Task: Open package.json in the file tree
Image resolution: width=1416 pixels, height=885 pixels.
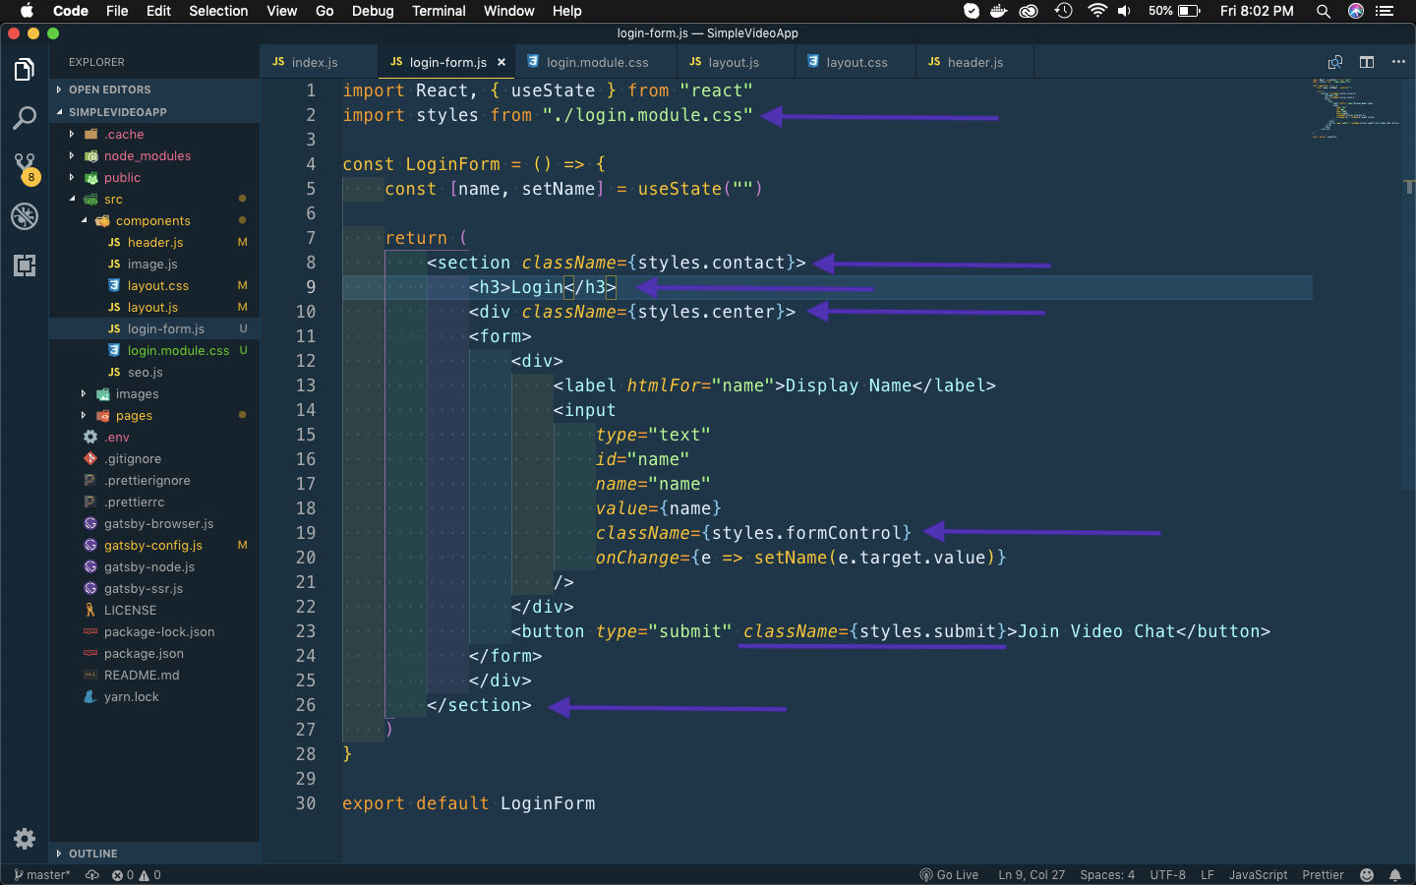Action: point(154,653)
